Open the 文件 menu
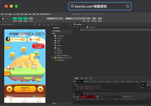 click(6, 14)
